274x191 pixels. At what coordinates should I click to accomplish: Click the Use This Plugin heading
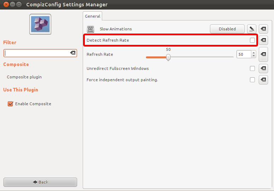[21, 90]
